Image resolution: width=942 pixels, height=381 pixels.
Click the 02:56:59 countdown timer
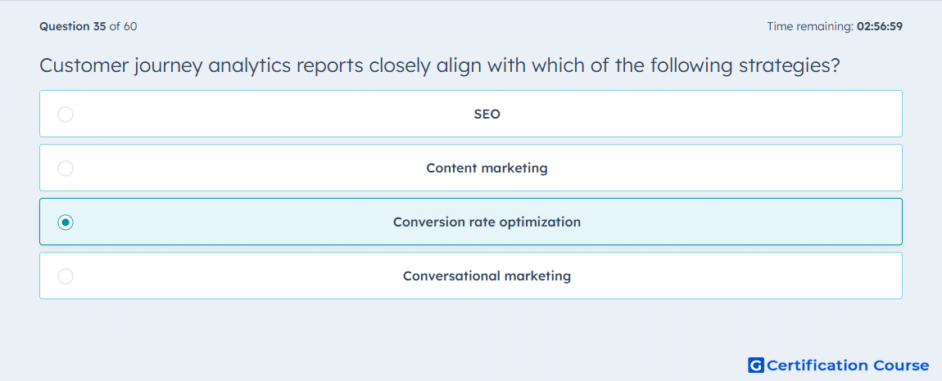pos(880,26)
